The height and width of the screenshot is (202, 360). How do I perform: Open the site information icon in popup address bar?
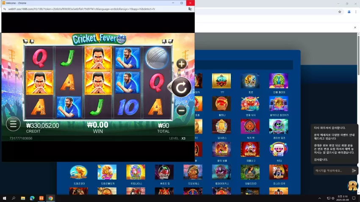click(x=5, y=9)
